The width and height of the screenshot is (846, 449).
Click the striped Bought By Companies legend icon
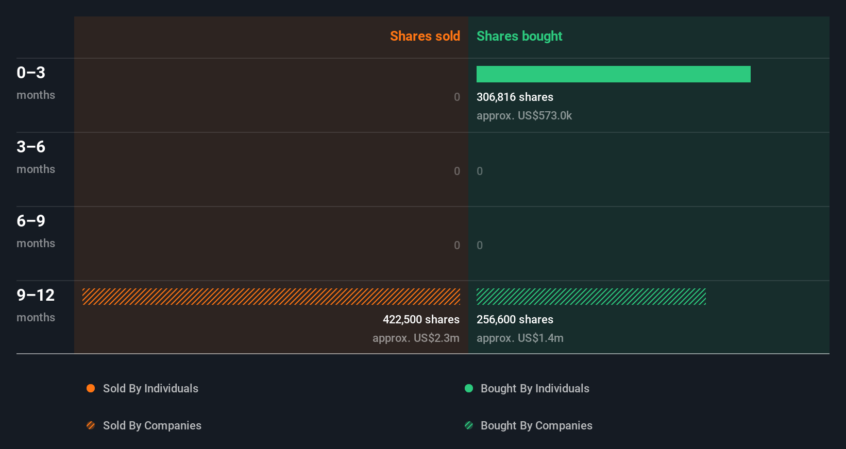coord(469,425)
